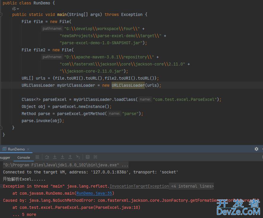This screenshot has height=218, width=263.
Task: Click the "com\\fasterxml\\jackson" path string
Action: [122, 64]
